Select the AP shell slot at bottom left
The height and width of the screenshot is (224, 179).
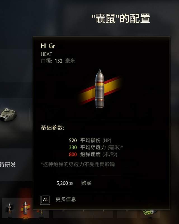click(x=10, y=208)
